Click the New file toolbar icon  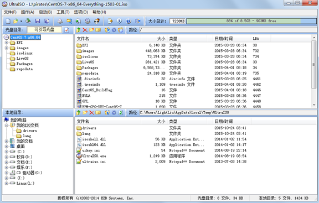(x=8, y=21)
